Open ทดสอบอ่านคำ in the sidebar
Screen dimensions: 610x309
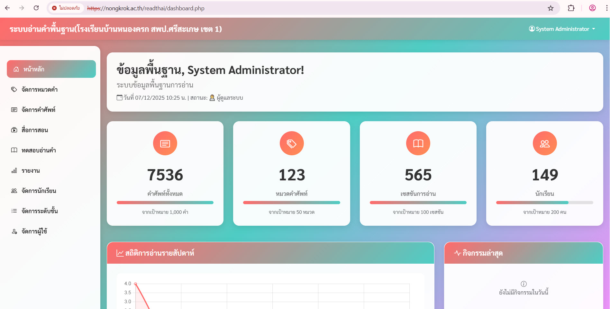tap(51, 150)
